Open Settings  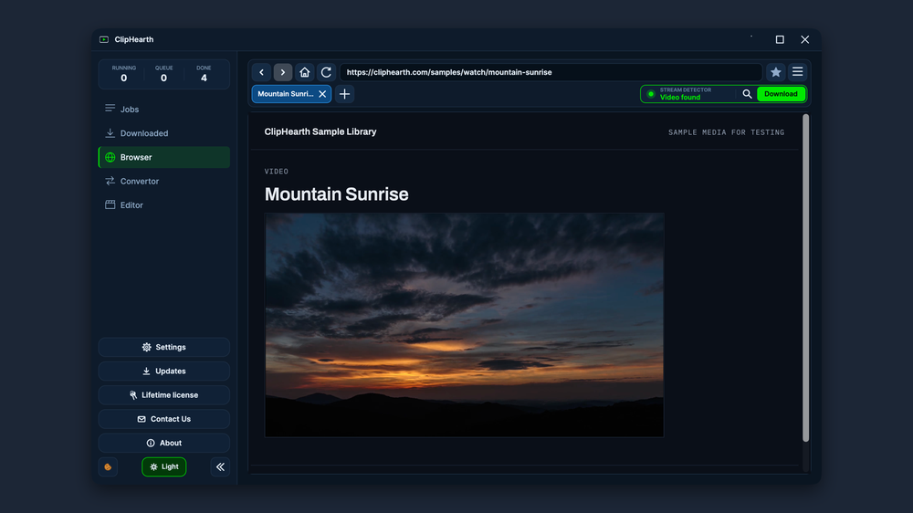click(x=164, y=347)
